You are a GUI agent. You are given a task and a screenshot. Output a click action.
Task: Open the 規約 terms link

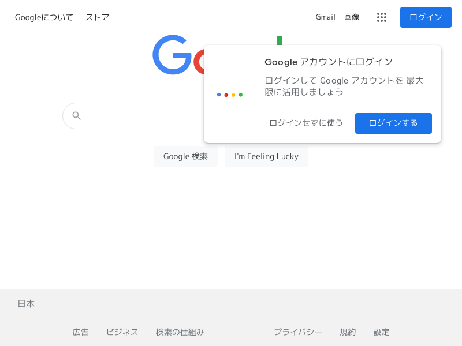coord(348,332)
